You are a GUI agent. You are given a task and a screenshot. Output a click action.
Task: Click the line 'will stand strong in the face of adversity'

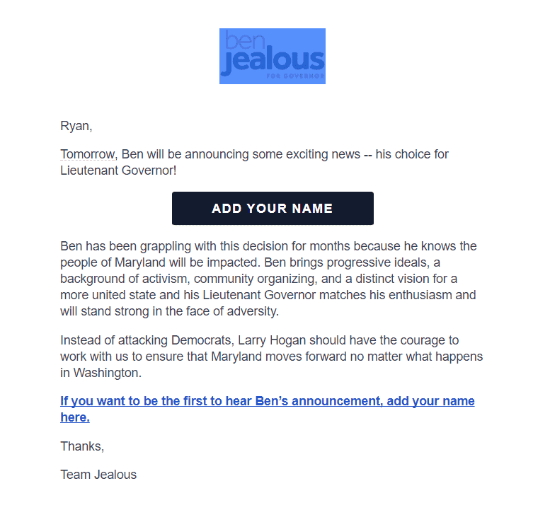click(169, 311)
